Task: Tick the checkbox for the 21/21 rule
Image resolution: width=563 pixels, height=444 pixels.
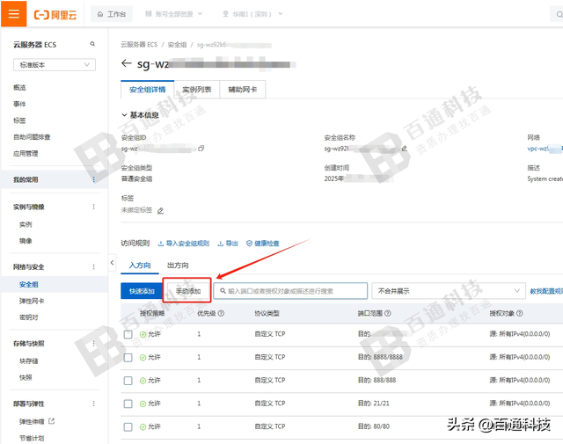Action: point(128,404)
